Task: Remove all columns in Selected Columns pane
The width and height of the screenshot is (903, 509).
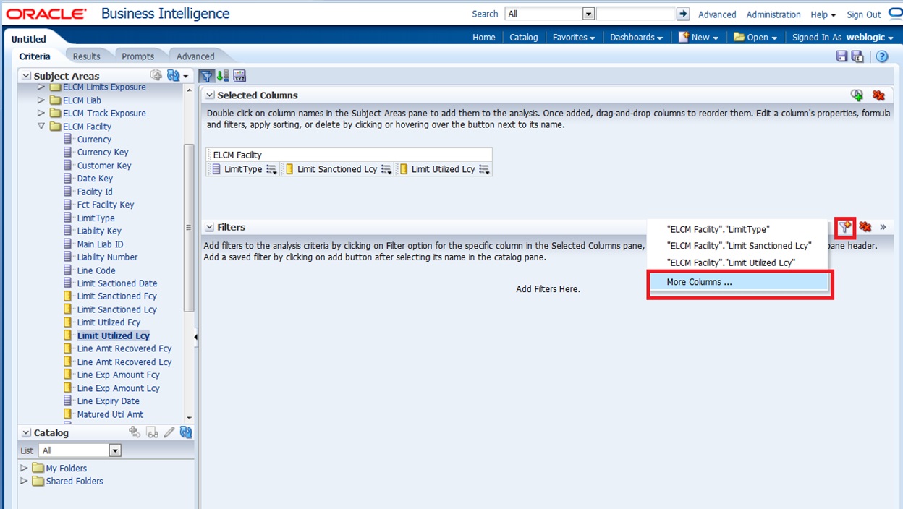Action: [878, 95]
